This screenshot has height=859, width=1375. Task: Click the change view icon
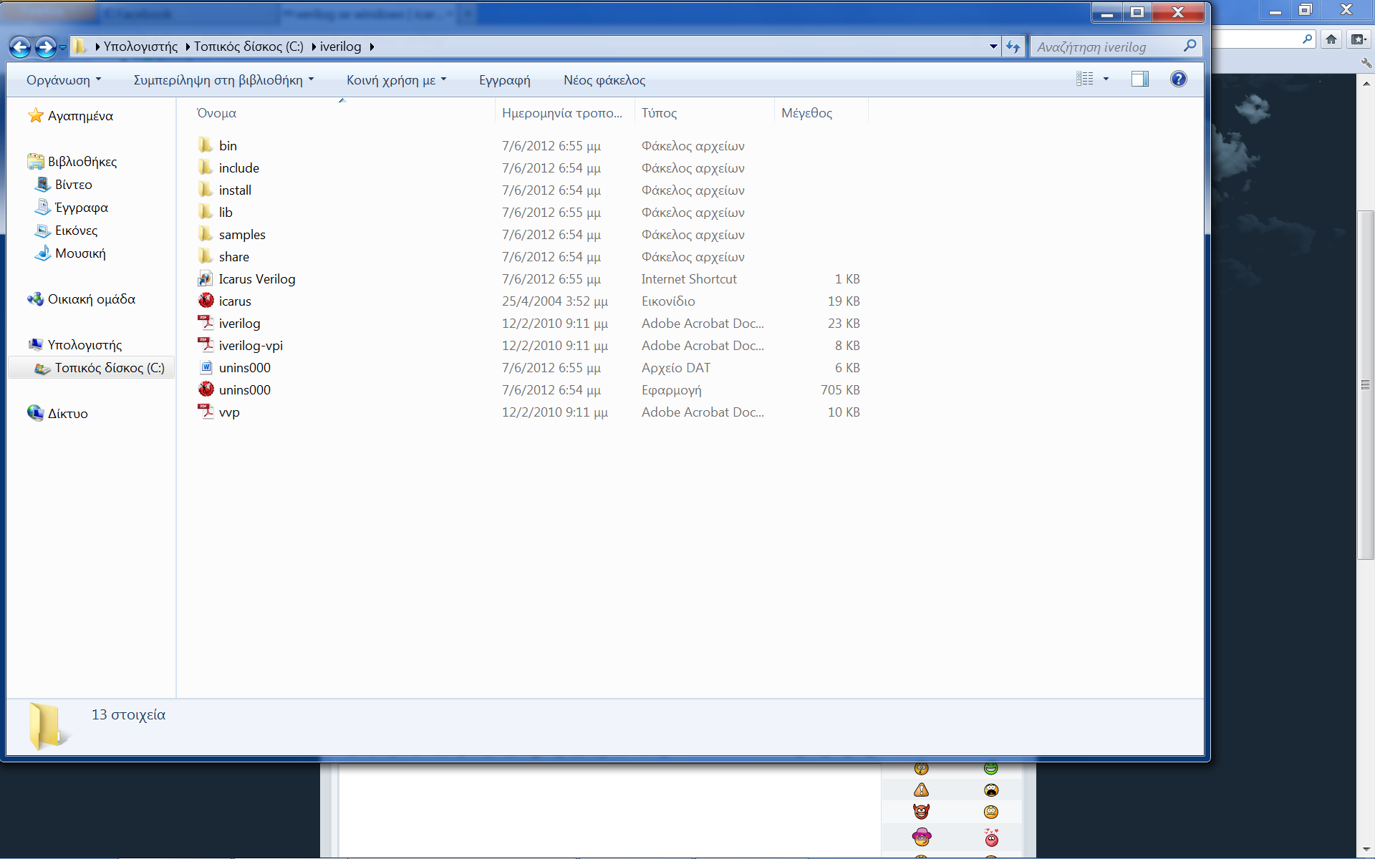[x=1085, y=79]
